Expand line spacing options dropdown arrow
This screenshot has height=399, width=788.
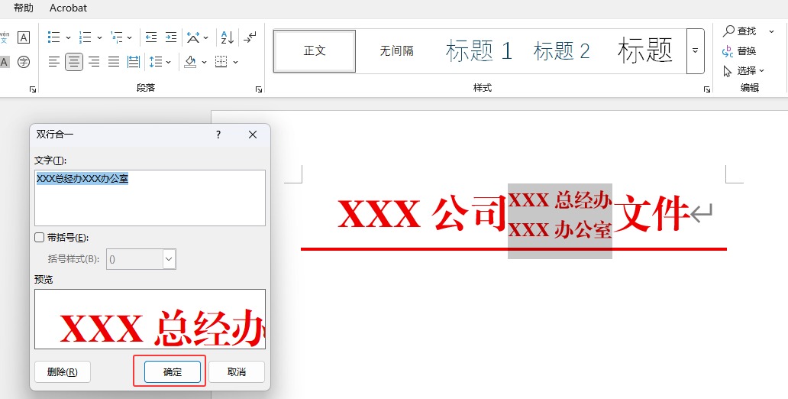tap(168, 62)
